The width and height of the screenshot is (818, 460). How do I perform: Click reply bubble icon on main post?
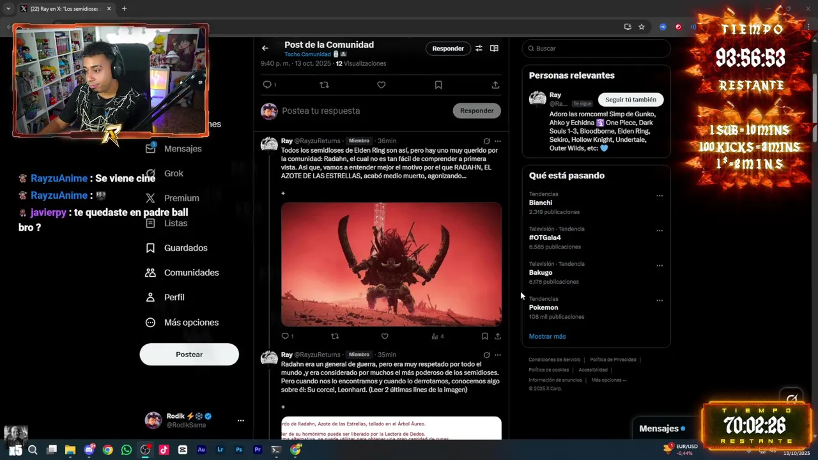tap(267, 84)
